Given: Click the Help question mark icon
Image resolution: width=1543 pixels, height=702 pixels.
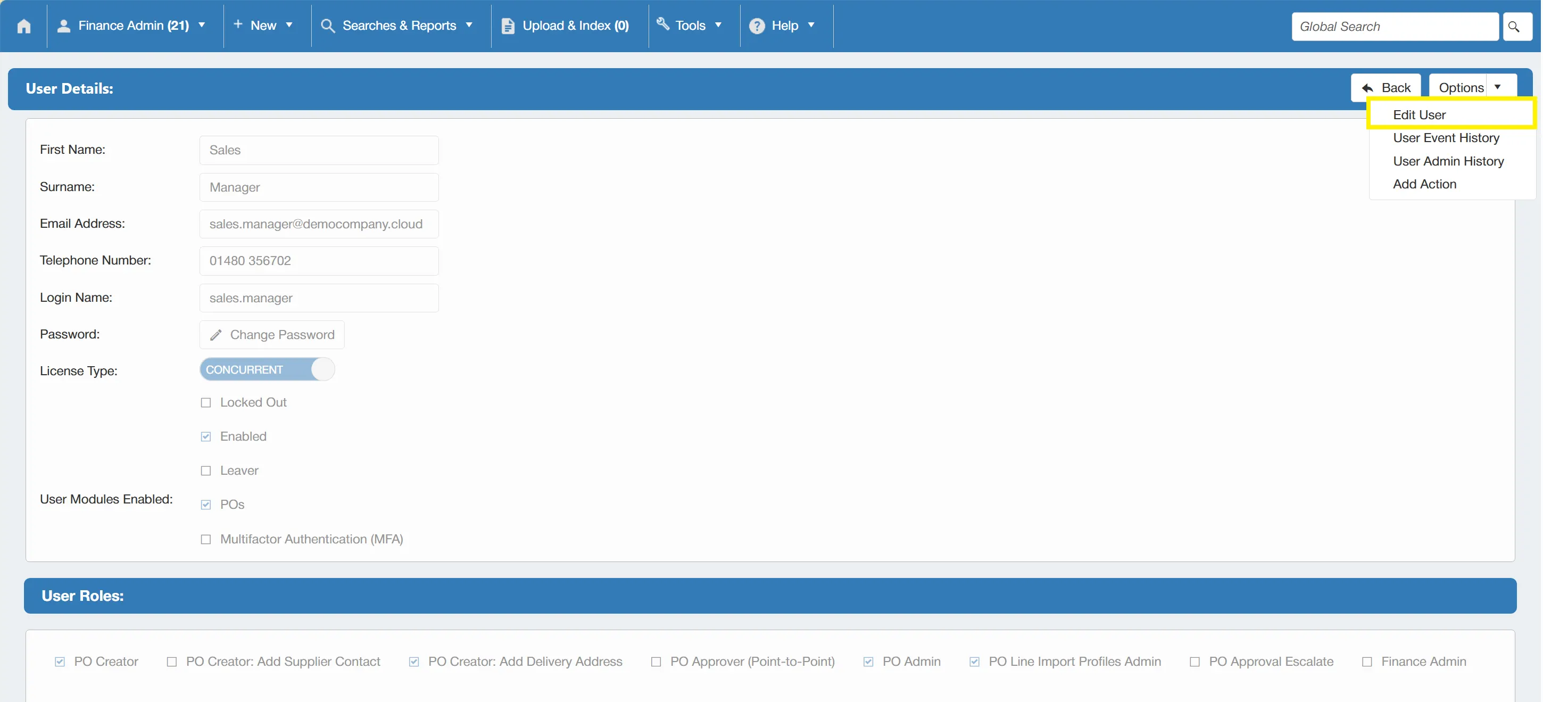Looking at the screenshot, I should [x=757, y=27].
